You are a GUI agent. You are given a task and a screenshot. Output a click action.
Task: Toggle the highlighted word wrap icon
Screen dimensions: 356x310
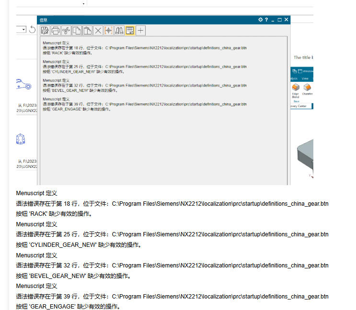(130, 30)
